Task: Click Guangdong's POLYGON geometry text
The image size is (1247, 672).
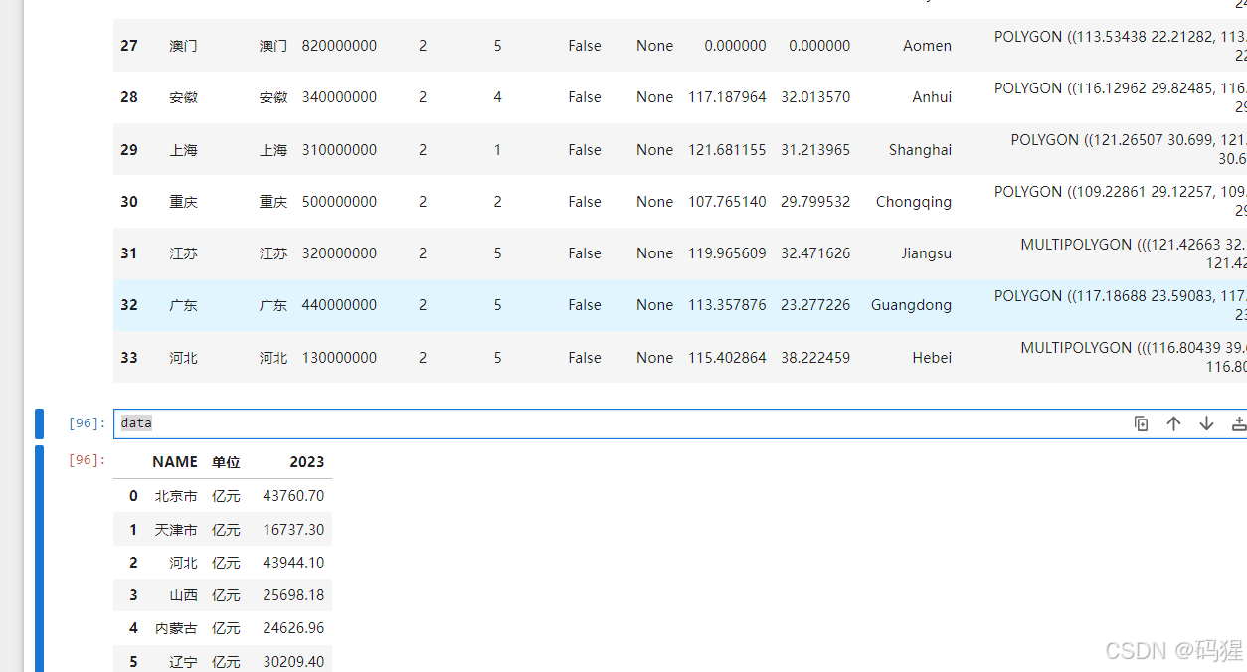Action: (x=1120, y=305)
